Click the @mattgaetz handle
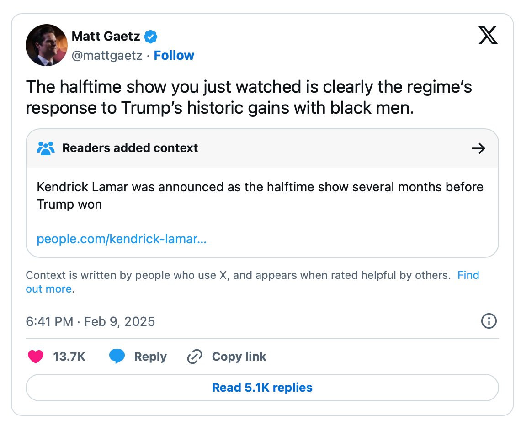The image size is (521, 425). pyautogui.click(x=107, y=55)
